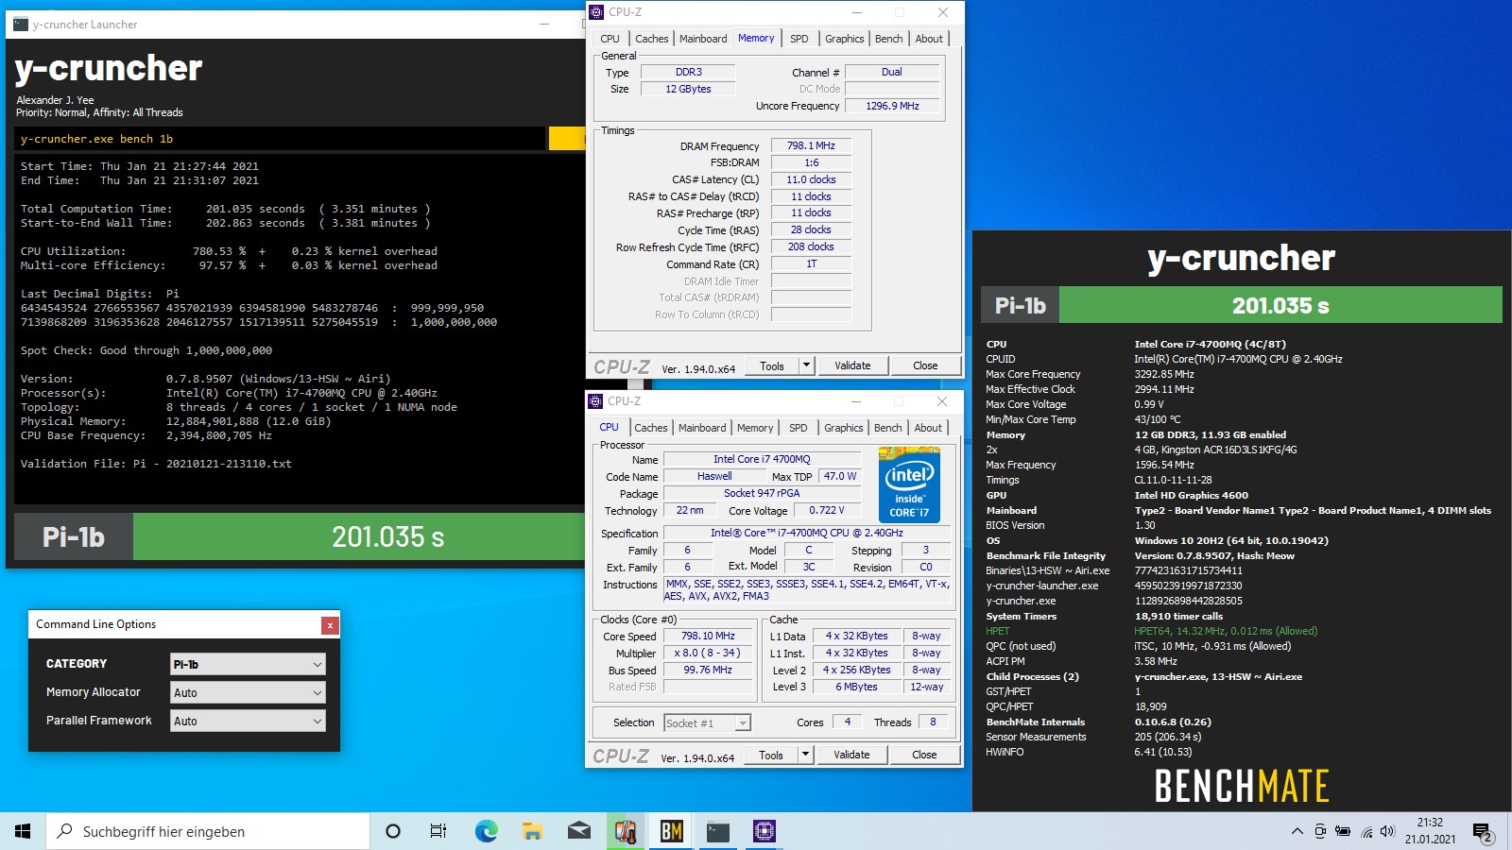This screenshot has width=1512, height=850.
Task: Expand the Tools arrow in the CPU-tab CPU-Z window
Action: tap(805, 755)
